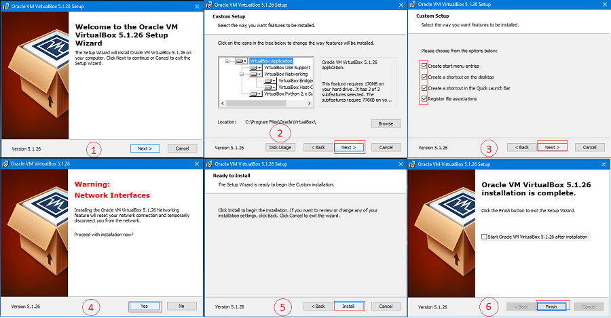Screen dimensions: 611x318
Task: Click title bar icon of installation complete window
Action: click(x=413, y=164)
